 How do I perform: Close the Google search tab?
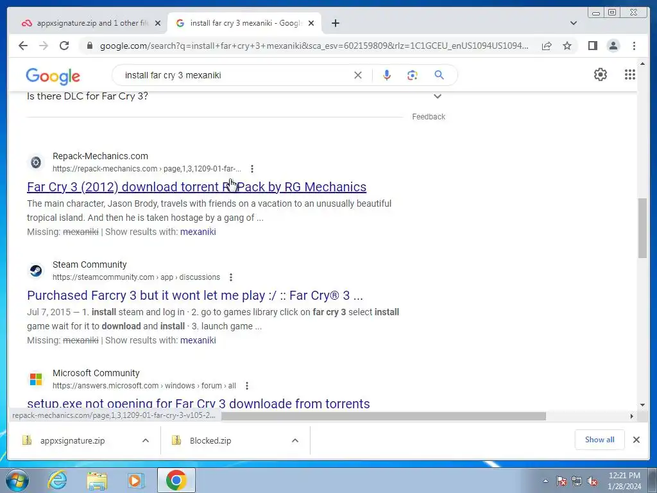click(x=311, y=23)
